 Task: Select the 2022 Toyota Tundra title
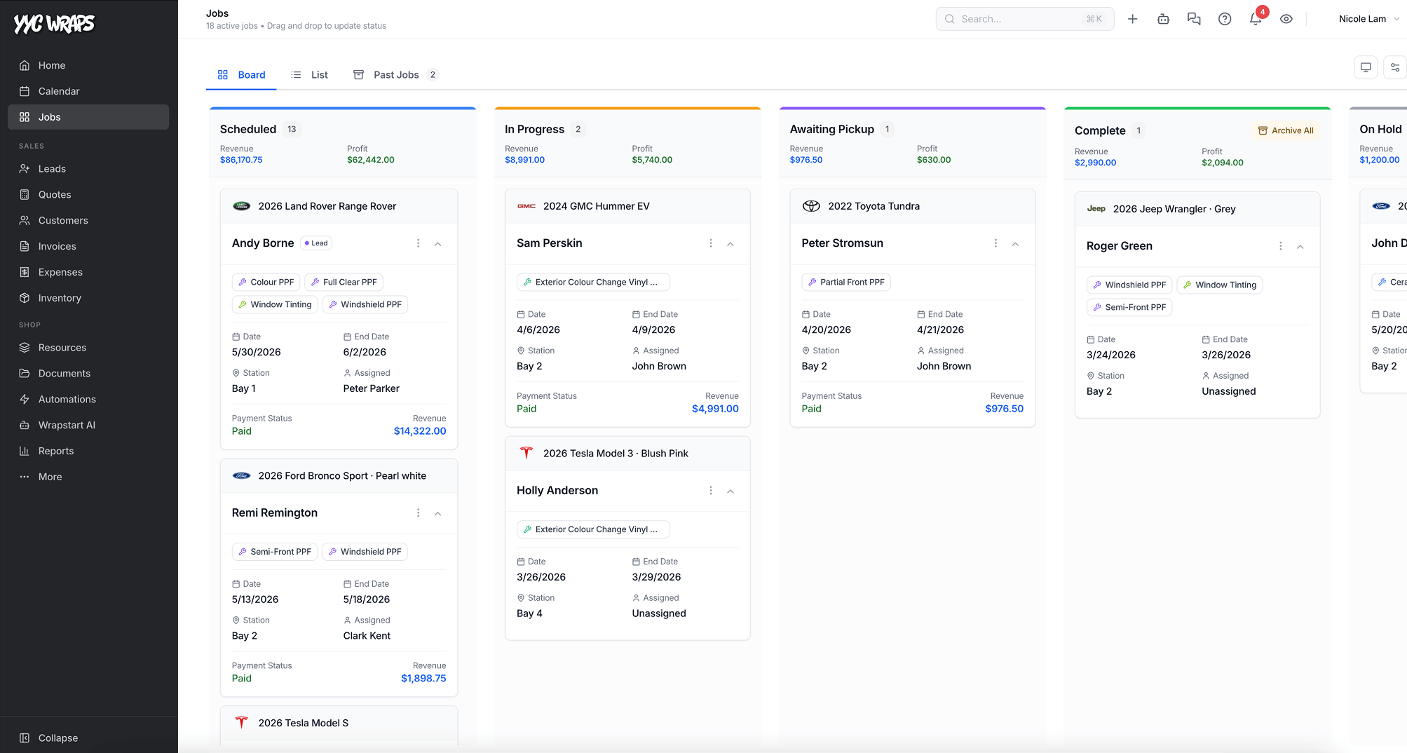pos(874,206)
